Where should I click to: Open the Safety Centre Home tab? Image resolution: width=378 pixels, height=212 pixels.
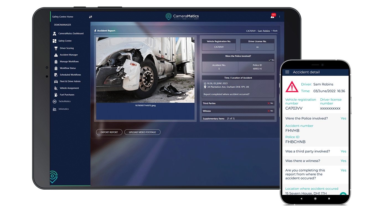(x=63, y=17)
